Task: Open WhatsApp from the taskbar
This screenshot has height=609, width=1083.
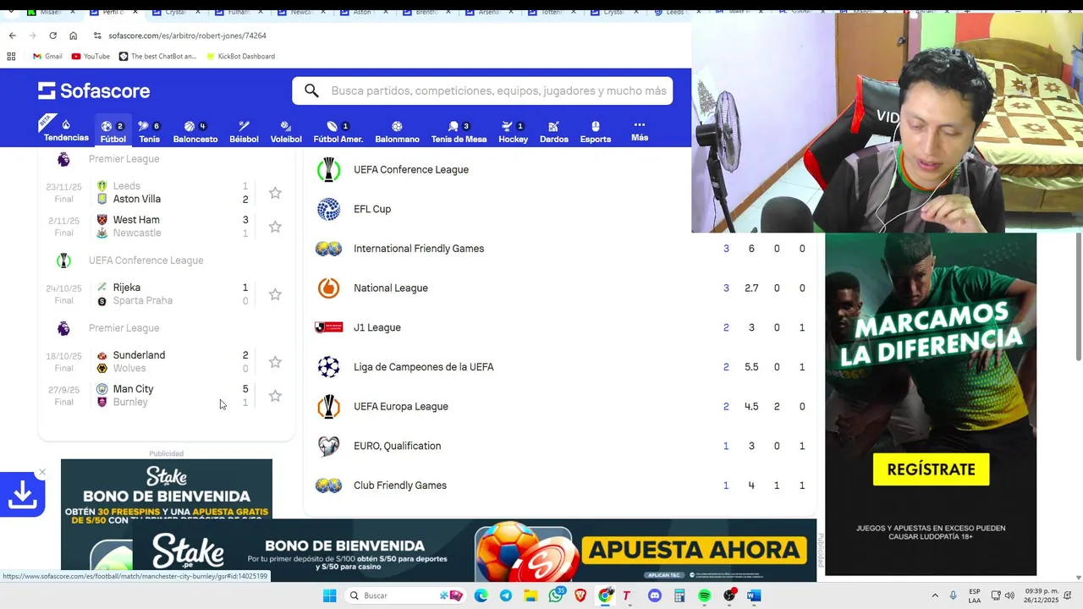Action: [556, 595]
